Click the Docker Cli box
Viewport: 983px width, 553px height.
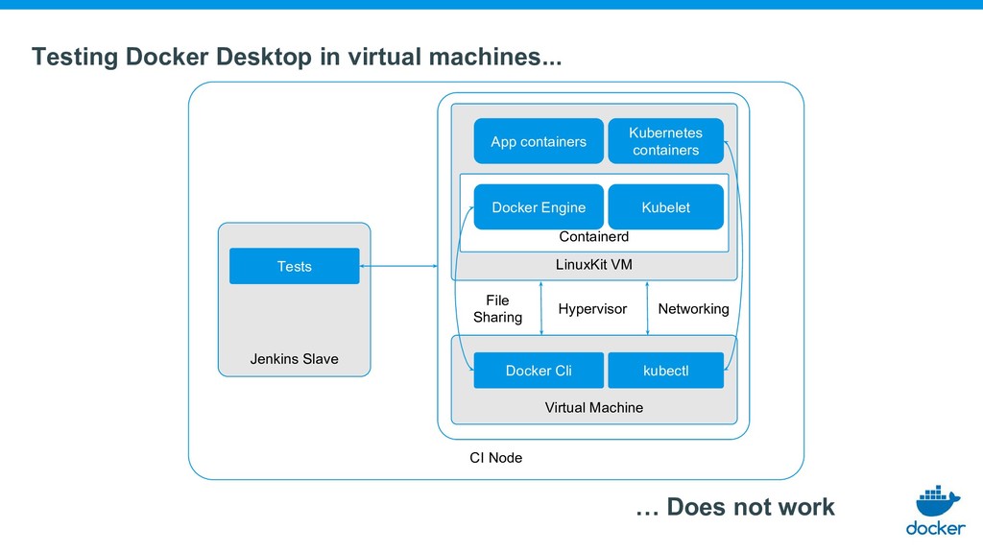(x=539, y=370)
